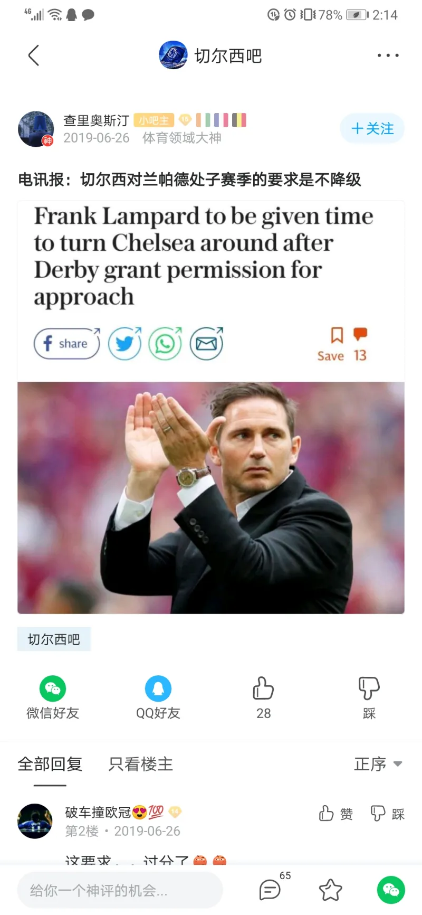Open the three-dot more options menu

pos(388,55)
